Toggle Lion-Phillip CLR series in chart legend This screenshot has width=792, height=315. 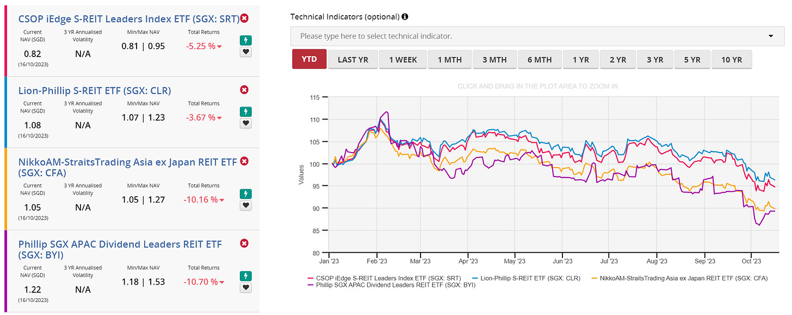click(x=527, y=278)
